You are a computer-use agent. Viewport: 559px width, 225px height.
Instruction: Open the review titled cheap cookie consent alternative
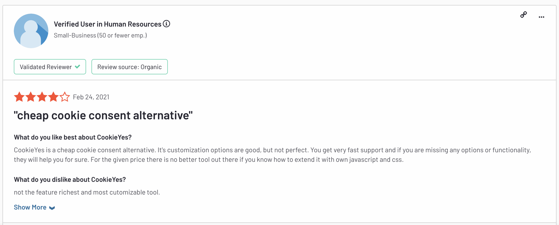tap(103, 115)
